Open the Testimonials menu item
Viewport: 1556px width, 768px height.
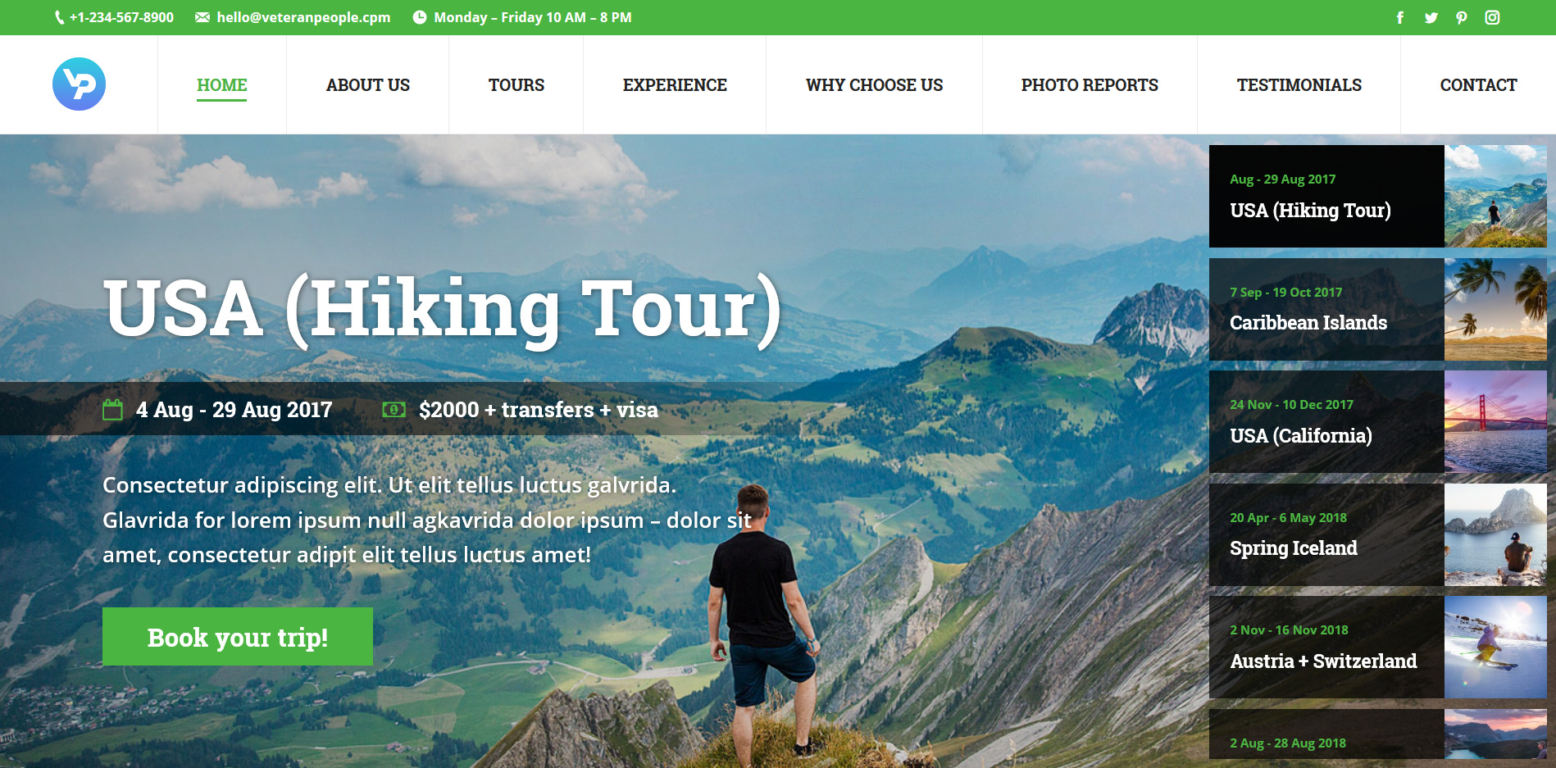[1299, 85]
